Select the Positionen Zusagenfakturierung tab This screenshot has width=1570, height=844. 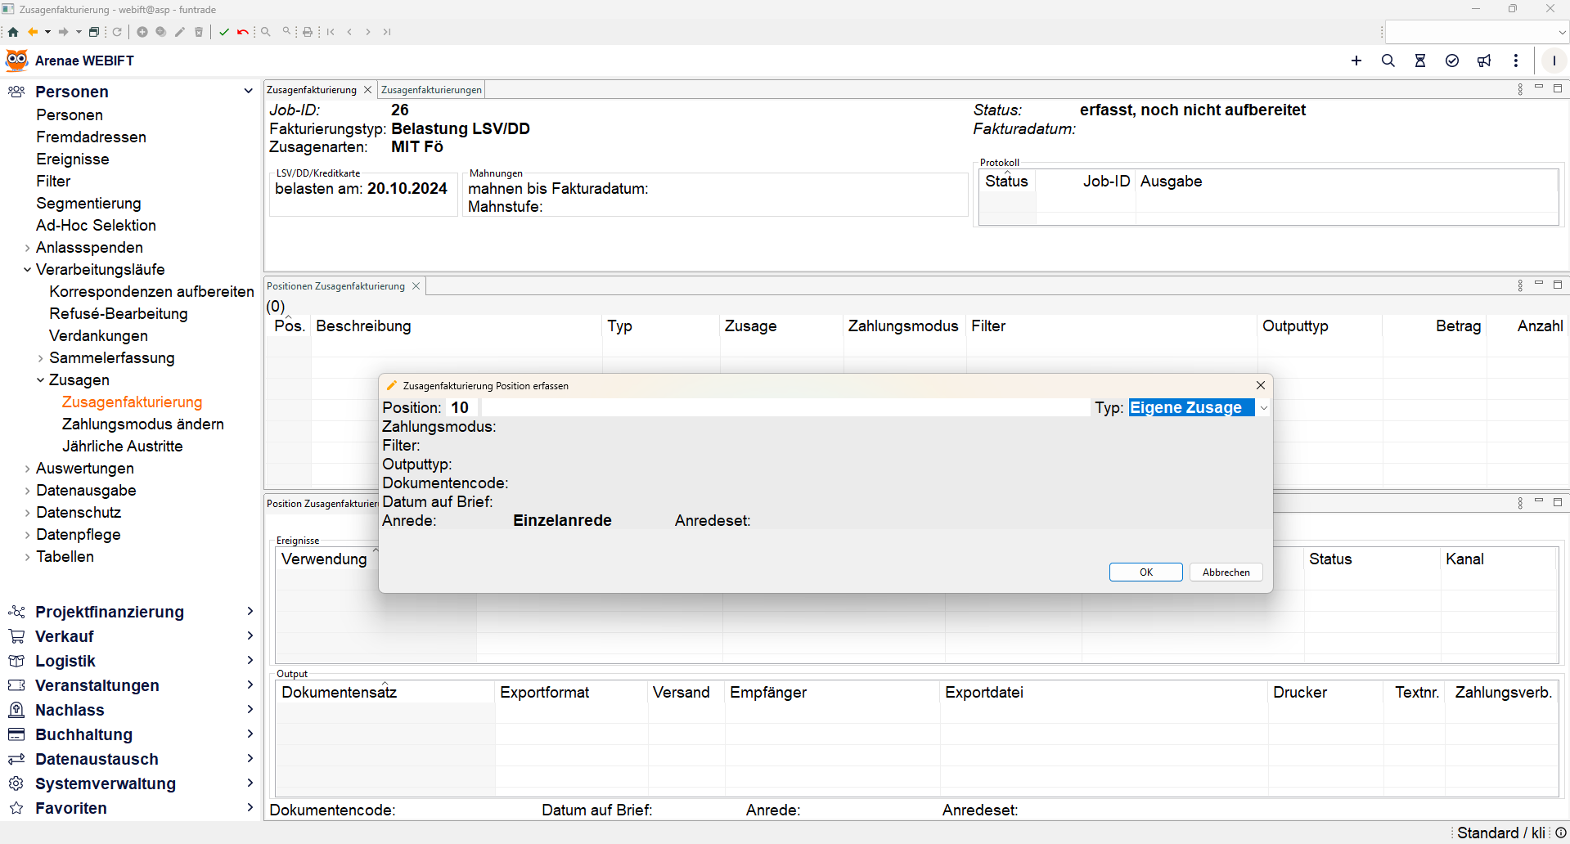[x=335, y=286]
